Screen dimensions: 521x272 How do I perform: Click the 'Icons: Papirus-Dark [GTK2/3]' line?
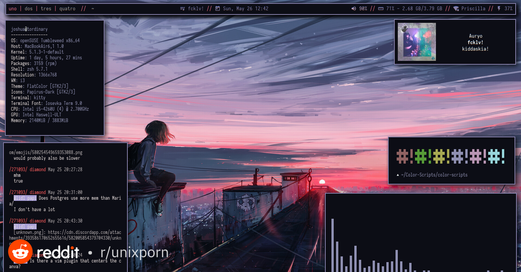[x=43, y=91]
